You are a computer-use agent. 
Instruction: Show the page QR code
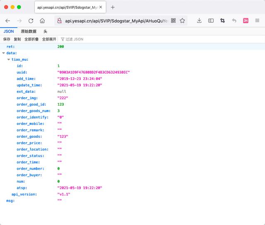point(173,21)
